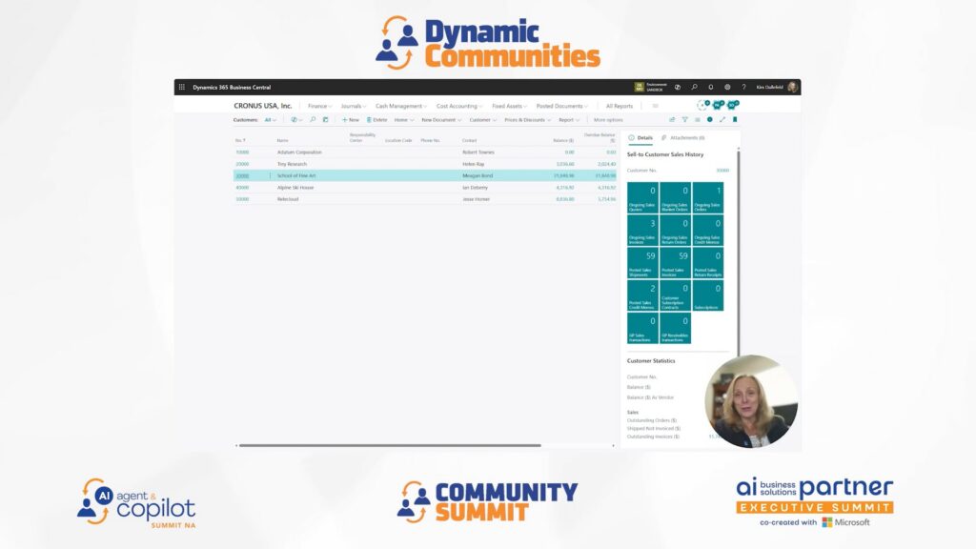This screenshot has width=976, height=549.
Task: Click the list search icon in Customers toolbar
Action: coord(313,119)
